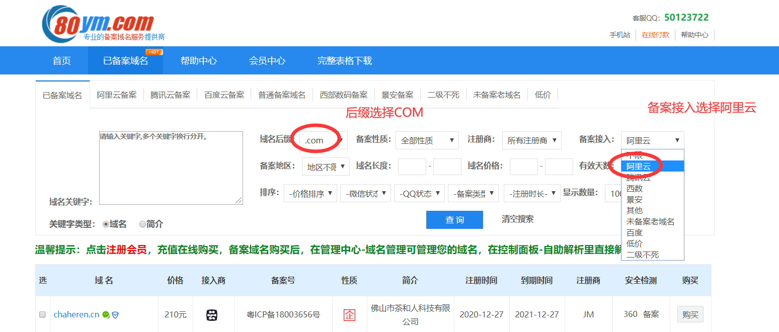779x332 pixels.
Task: Open the top-right 帮助中心 link
Action: click(x=694, y=35)
